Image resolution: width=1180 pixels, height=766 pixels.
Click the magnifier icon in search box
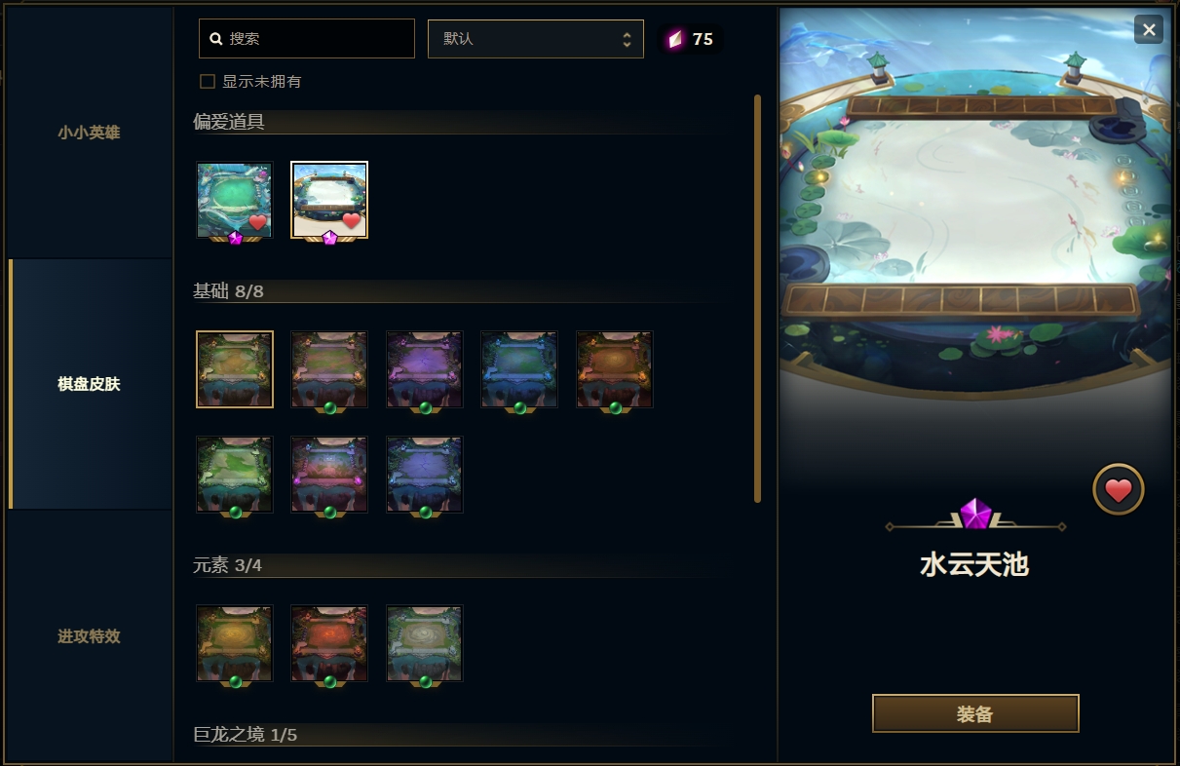216,39
